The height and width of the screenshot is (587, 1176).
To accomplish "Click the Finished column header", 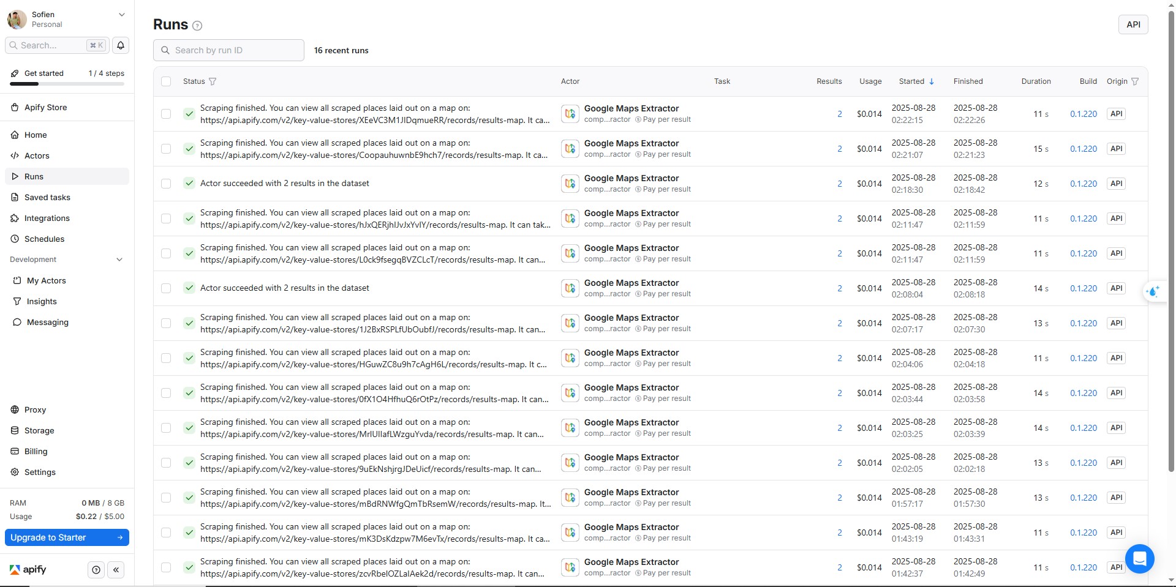I will [968, 81].
